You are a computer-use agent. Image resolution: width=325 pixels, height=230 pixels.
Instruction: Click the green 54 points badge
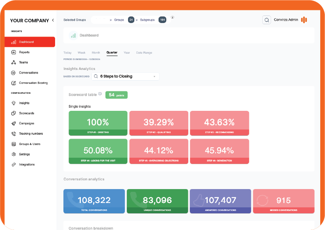pos(116,95)
